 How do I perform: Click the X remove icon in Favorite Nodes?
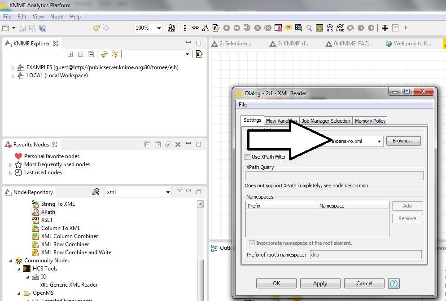coord(178,144)
